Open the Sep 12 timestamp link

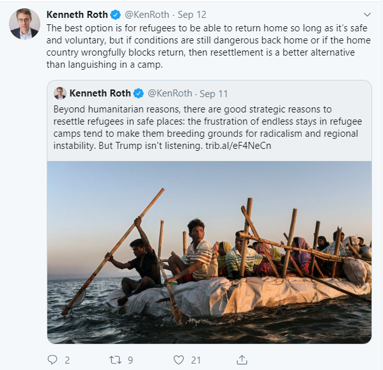[192, 15]
